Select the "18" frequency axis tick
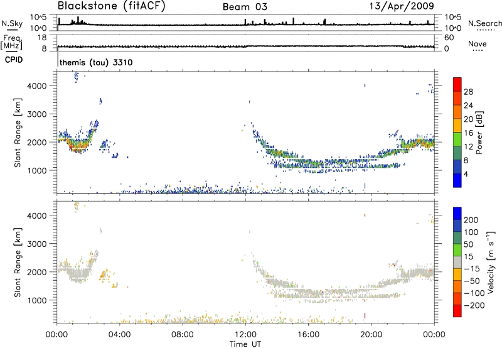The image size is (502, 348). click(x=42, y=38)
